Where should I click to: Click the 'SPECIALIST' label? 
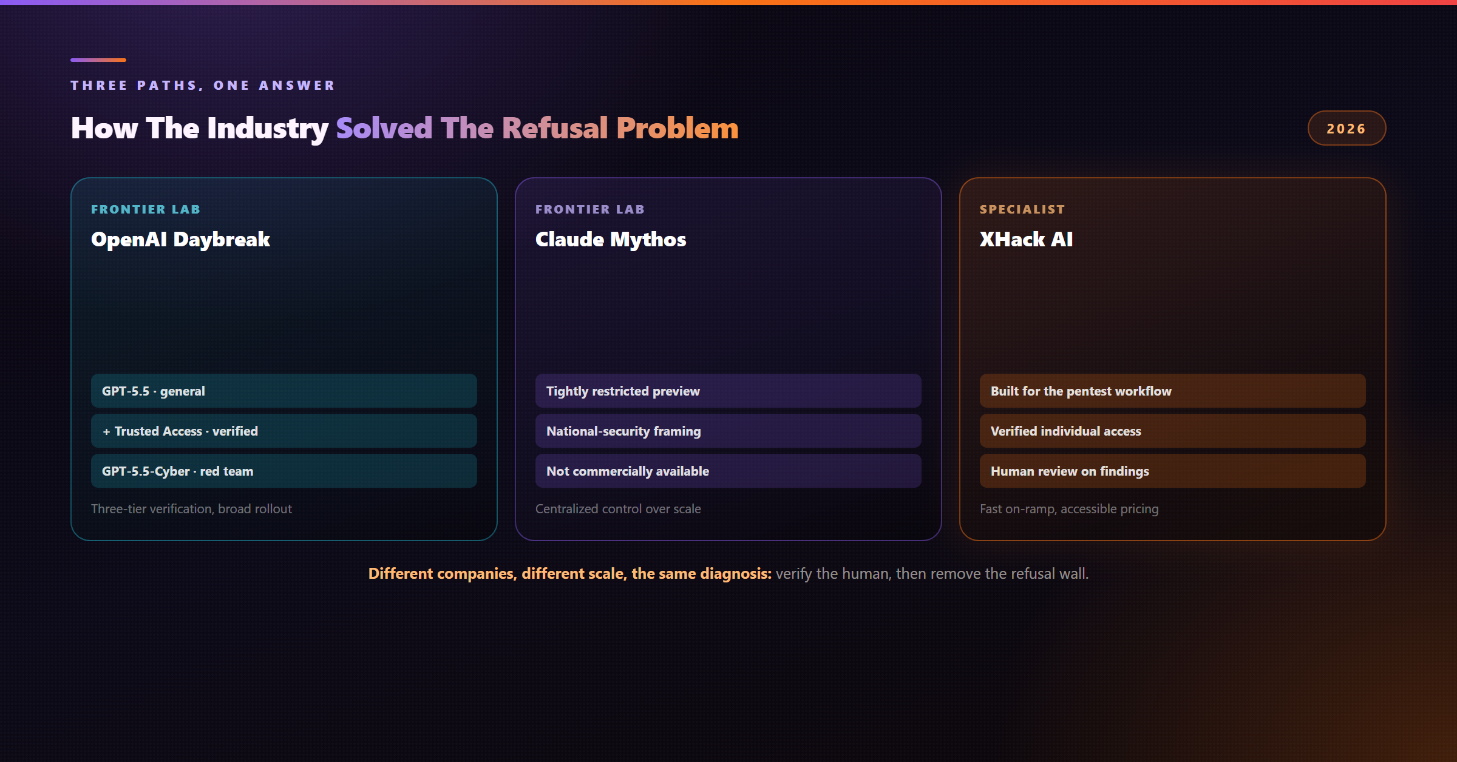(x=1022, y=209)
